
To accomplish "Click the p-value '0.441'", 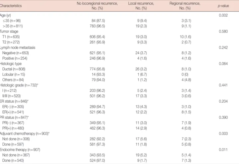I will point(223,85).
